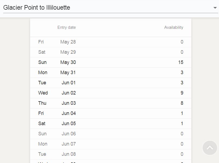Image resolution: width=219 pixels, height=163 pixels.
Task: Click the Sun Jun 06 row
Action: click(x=111, y=134)
